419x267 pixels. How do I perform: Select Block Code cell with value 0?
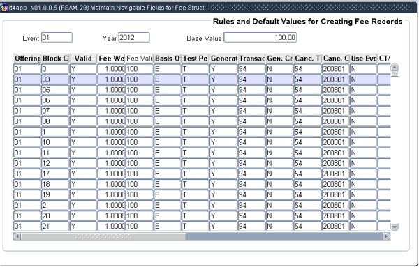tap(55, 69)
